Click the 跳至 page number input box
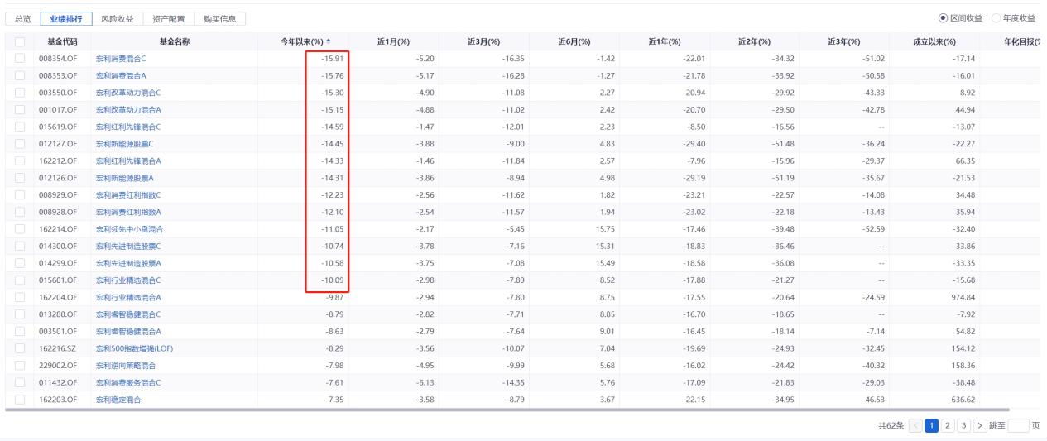The image size is (1047, 441). pyautogui.click(x=1019, y=425)
